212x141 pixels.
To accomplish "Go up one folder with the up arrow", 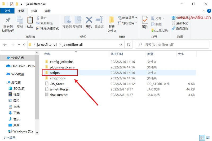I will click(24, 45).
